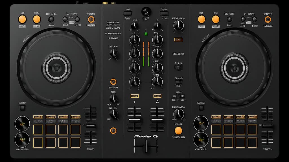Hit the second large orange button on right deck
The image size is (289, 162).
pos(216,19)
